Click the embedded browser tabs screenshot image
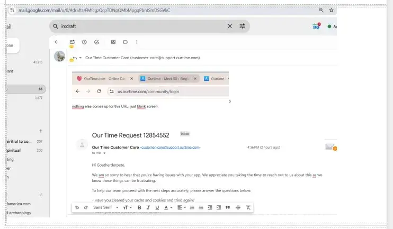Viewport: 393px width, 229px height. point(150,85)
